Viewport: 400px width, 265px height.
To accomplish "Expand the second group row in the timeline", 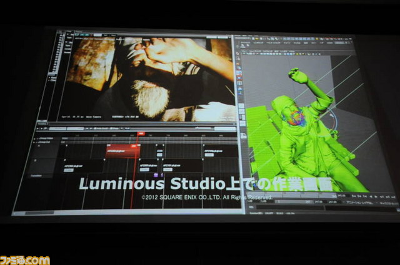I will (34, 142).
